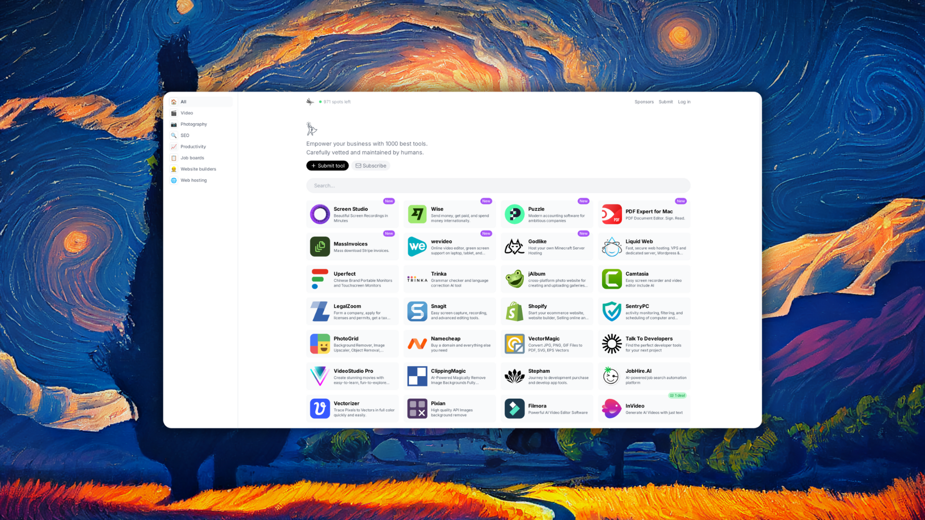
Task: Click the bird site logo in header
Action: tap(310, 102)
